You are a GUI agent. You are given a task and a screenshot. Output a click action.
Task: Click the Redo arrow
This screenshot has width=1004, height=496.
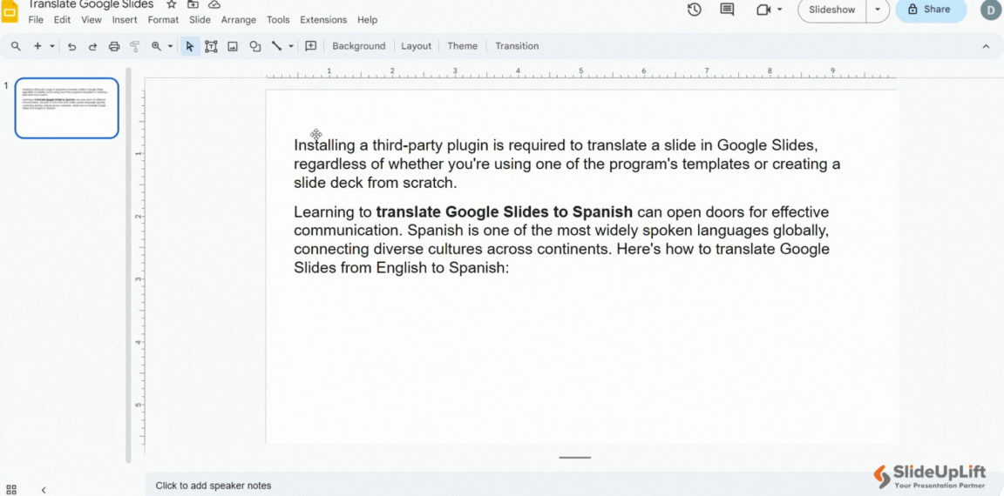point(93,46)
